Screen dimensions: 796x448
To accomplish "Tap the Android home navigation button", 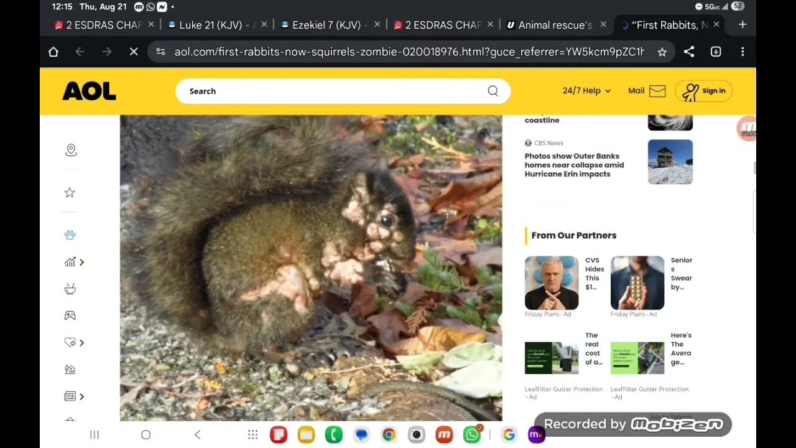I will coord(146,435).
